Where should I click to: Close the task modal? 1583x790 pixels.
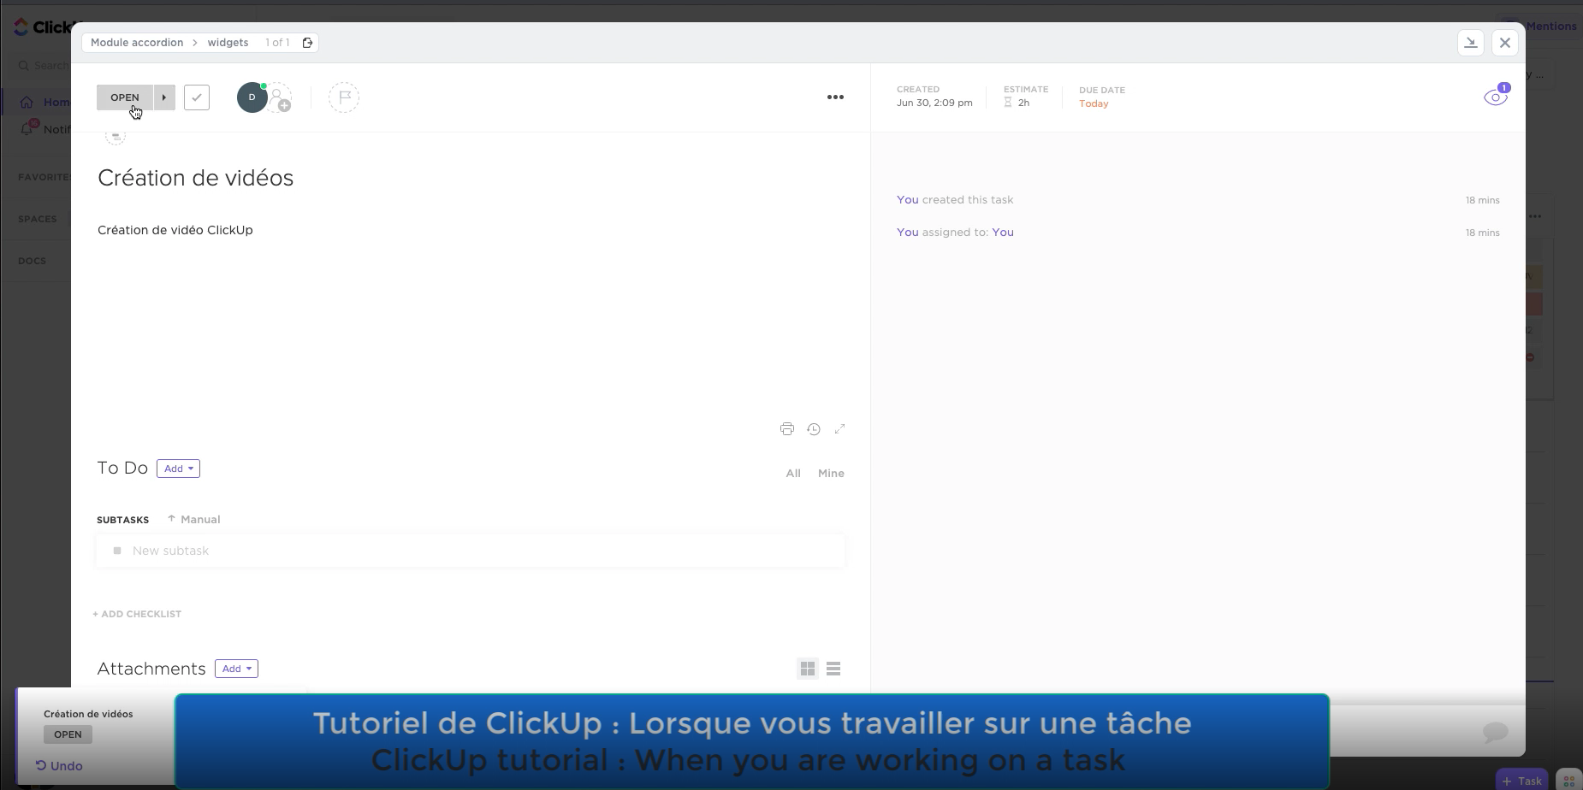(1505, 43)
